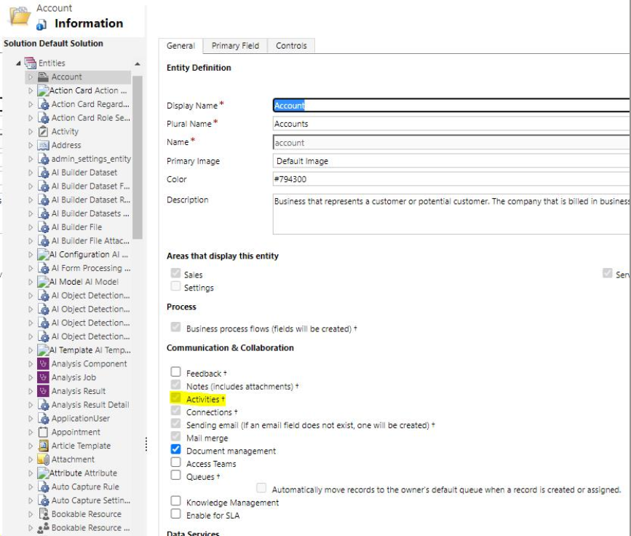Image resolution: width=631 pixels, height=536 pixels.
Task: Enable the Feedback checkbox
Action: pyautogui.click(x=175, y=371)
